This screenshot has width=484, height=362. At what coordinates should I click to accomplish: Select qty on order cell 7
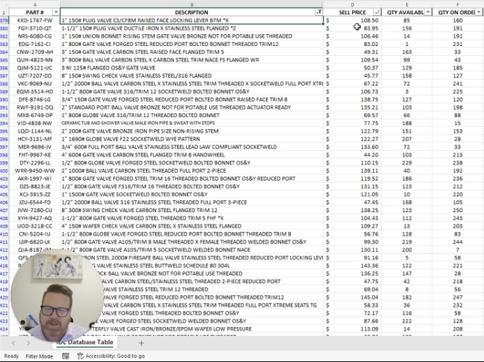click(x=457, y=250)
